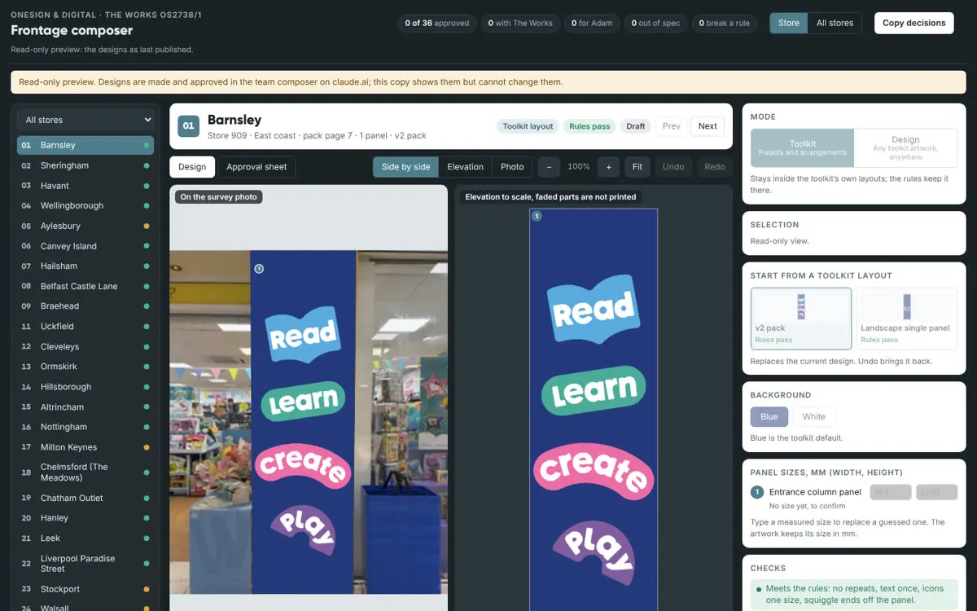This screenshot has height=611, width=977.
Task: Switch view to Photo
Action: click(x=512, y=167)
